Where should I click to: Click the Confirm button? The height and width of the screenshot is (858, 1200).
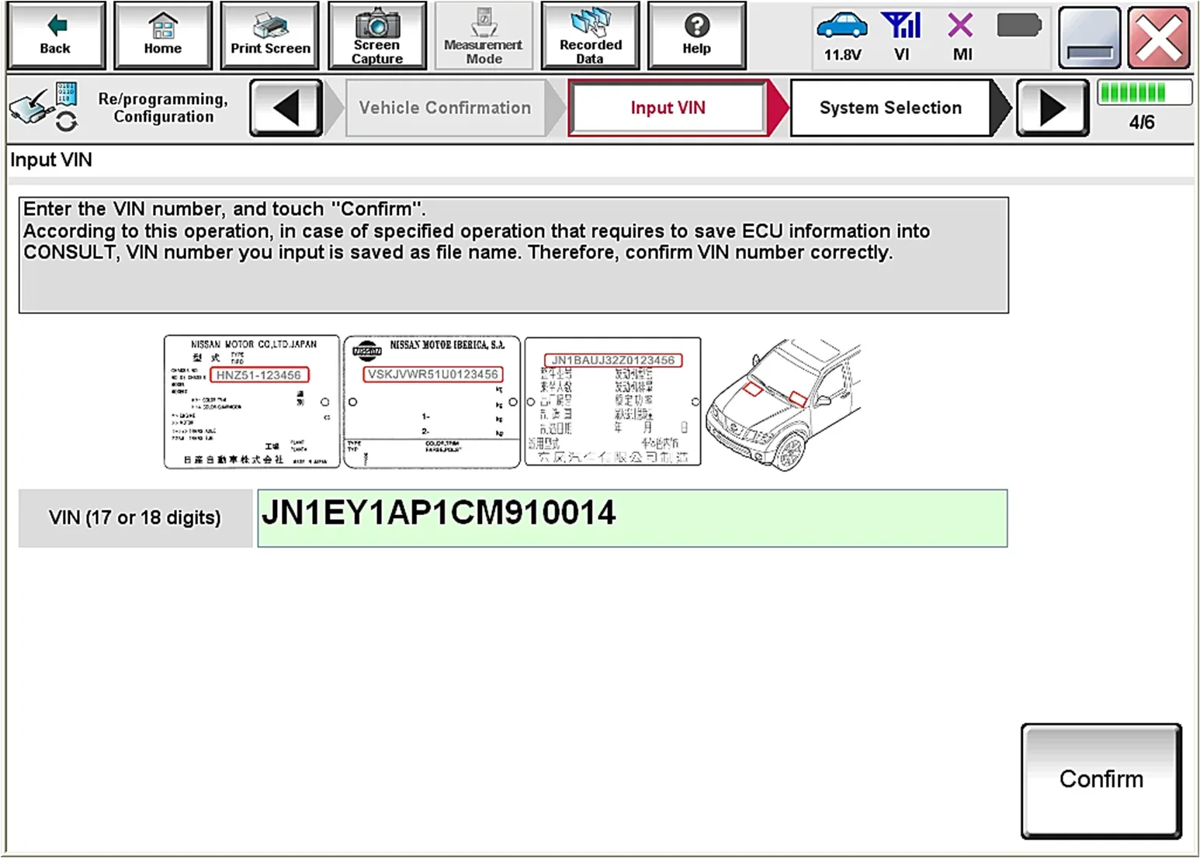pos(1101,780)
